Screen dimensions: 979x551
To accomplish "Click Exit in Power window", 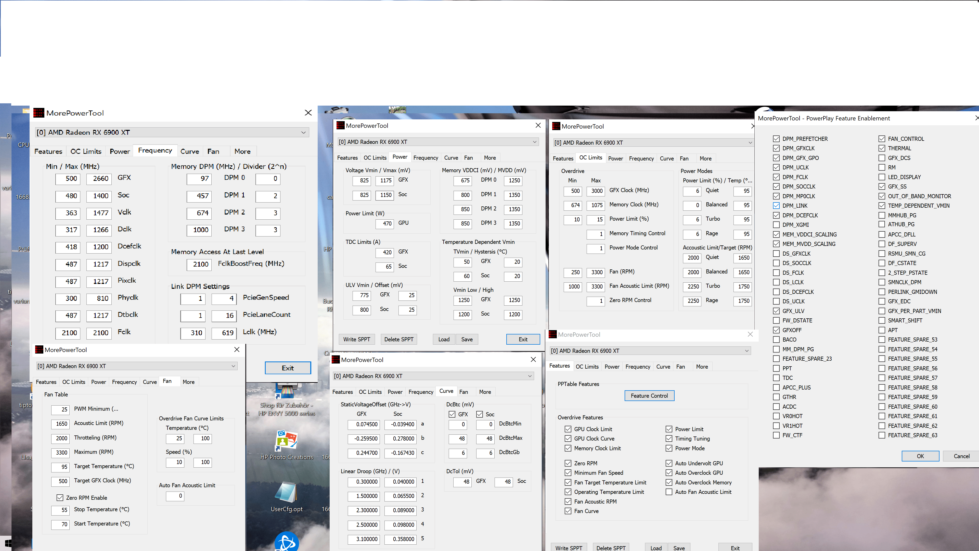I will [523, 339].
